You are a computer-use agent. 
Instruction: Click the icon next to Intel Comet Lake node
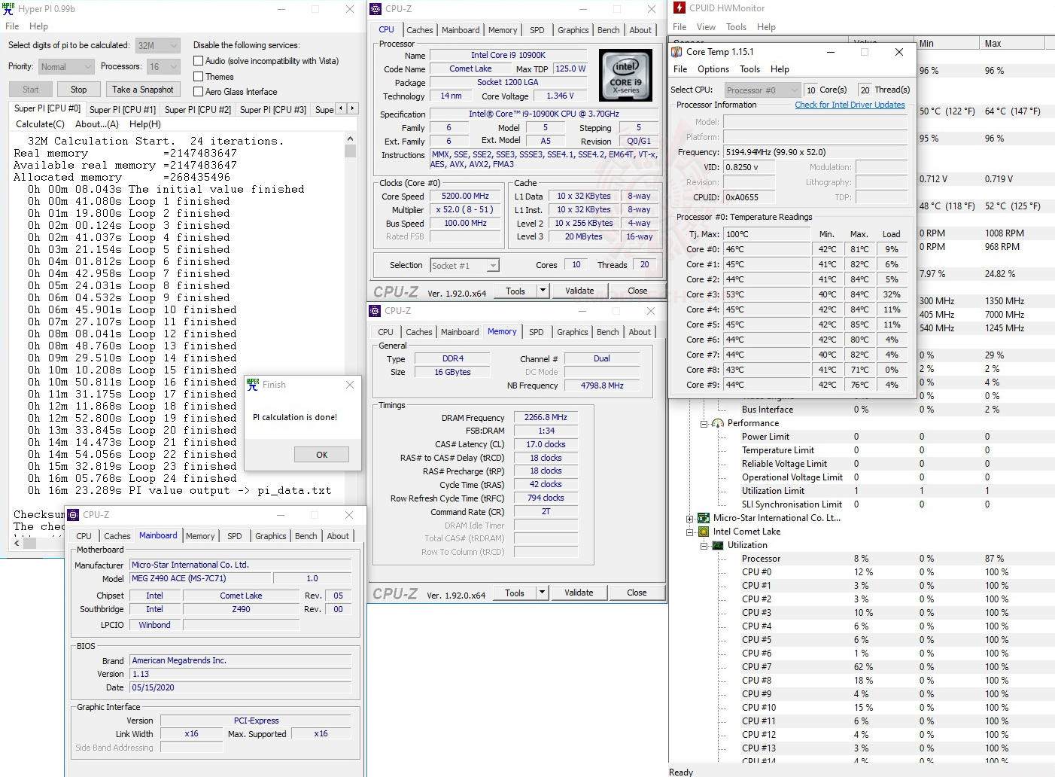click(703, 531)
